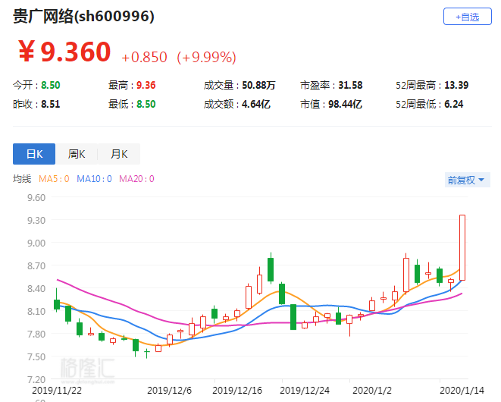Click the 今开 value 8.50

tap(51, 85)
